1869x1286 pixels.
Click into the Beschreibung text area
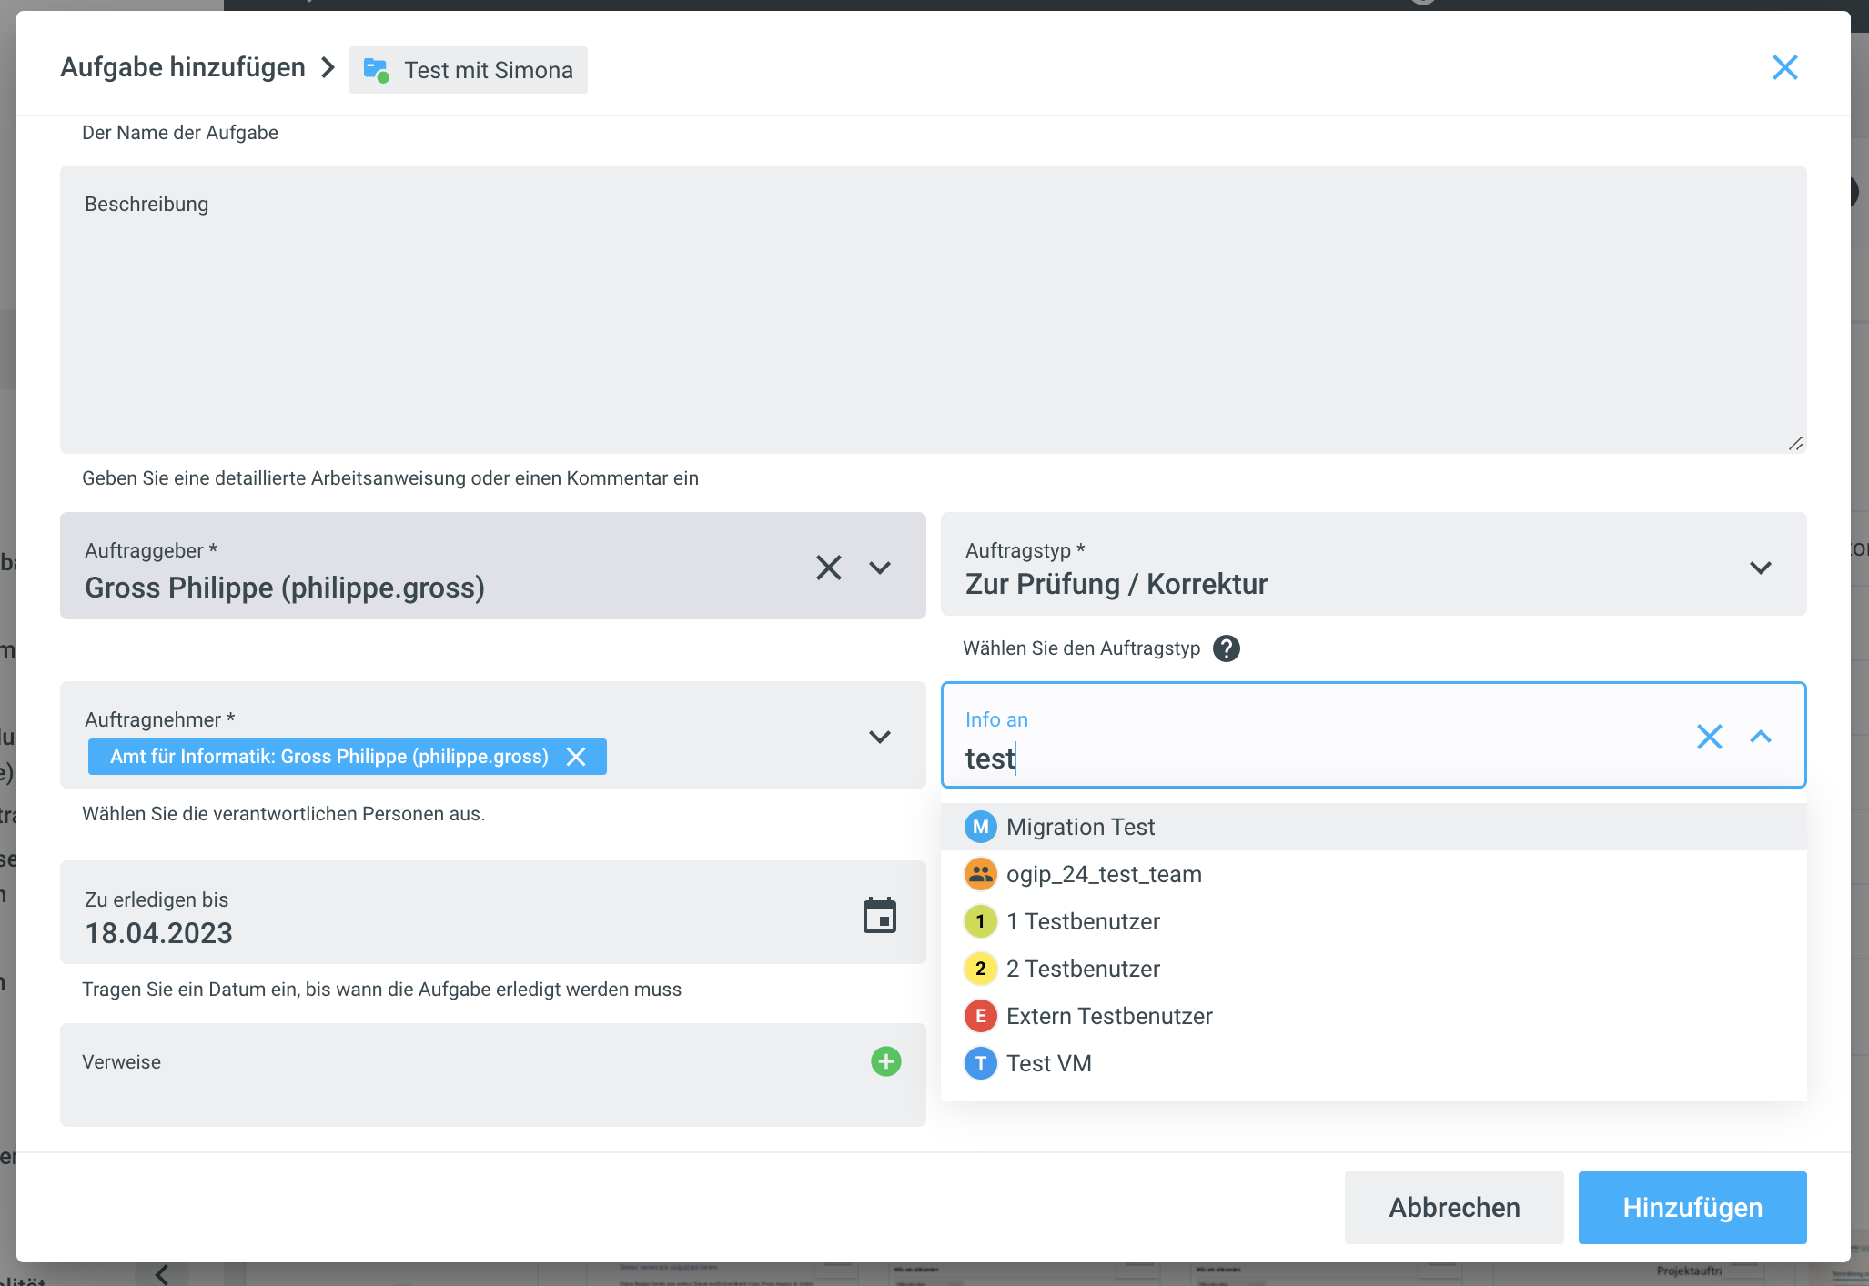pos(933,318)
